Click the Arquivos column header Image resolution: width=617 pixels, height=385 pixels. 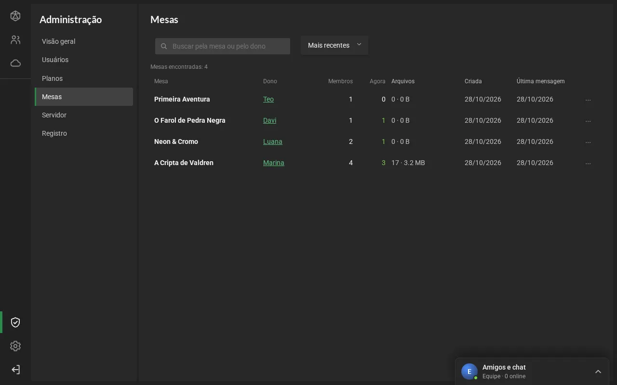pyautogui.click(x=403, y=81)
